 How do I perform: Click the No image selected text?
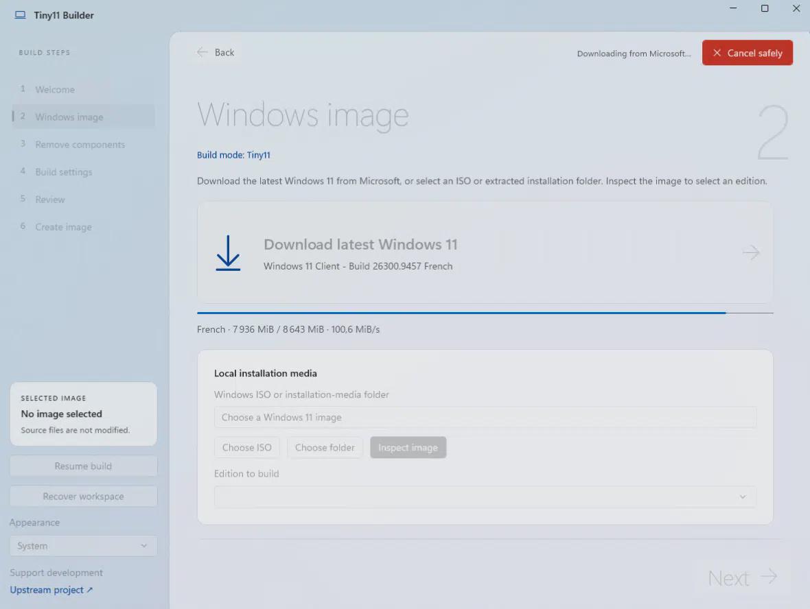tap(62, 414)
